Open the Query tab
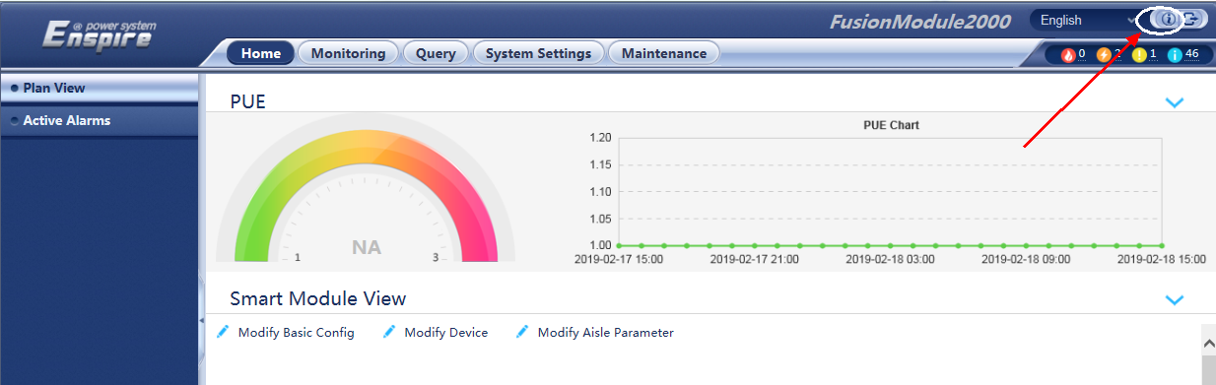The height and width of the screenshot is (385, 1216). pos(436,53)
